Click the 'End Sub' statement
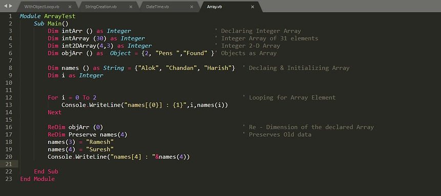This screenshot has height=196, width=441. tap(46, 171)
